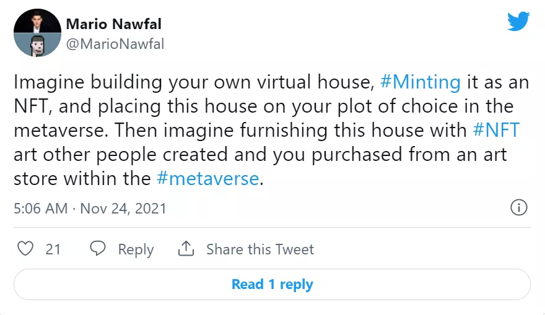Click the reply speech bubble icon
545x315 pixels.
[x=98, y=249]
